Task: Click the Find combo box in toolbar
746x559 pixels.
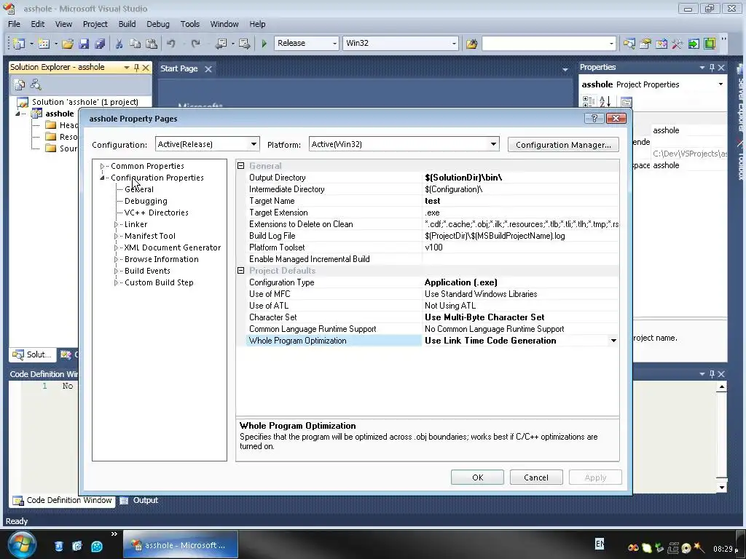Action: coord(549,43)
